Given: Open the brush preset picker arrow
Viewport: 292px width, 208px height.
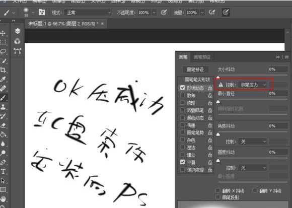Looking at the screenshot, I should click(33, 13).
